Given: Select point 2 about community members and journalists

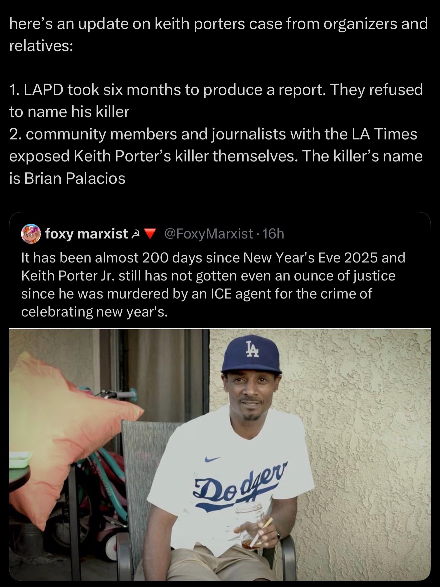Looking at the screenshot, I should pos(216,156).
